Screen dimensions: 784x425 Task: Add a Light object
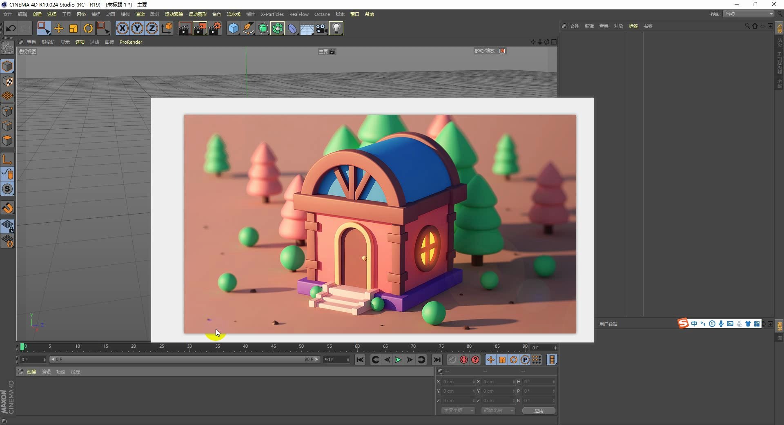tap(336, 28)
